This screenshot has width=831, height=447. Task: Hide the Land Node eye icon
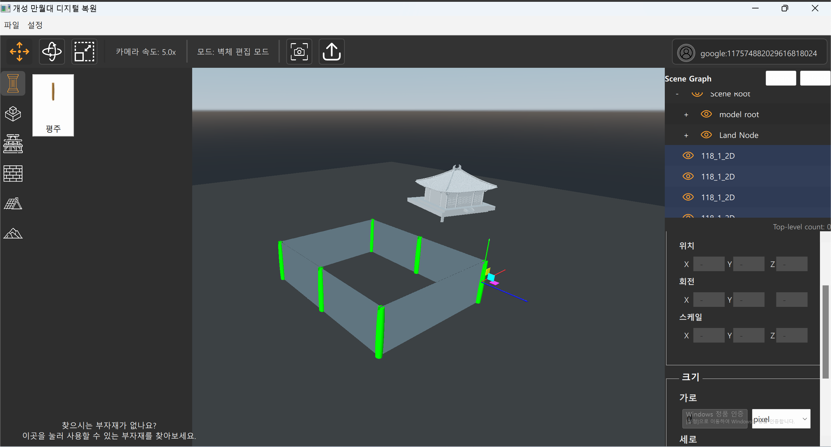(x=706, y=135)
